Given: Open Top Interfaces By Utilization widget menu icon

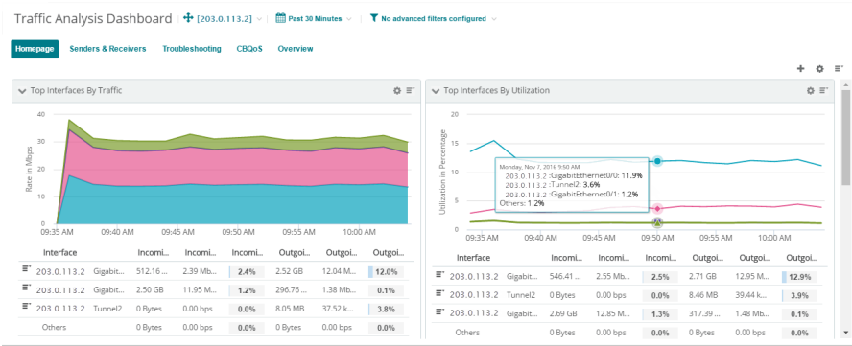Looking at the screenshot, I should 824,91.
